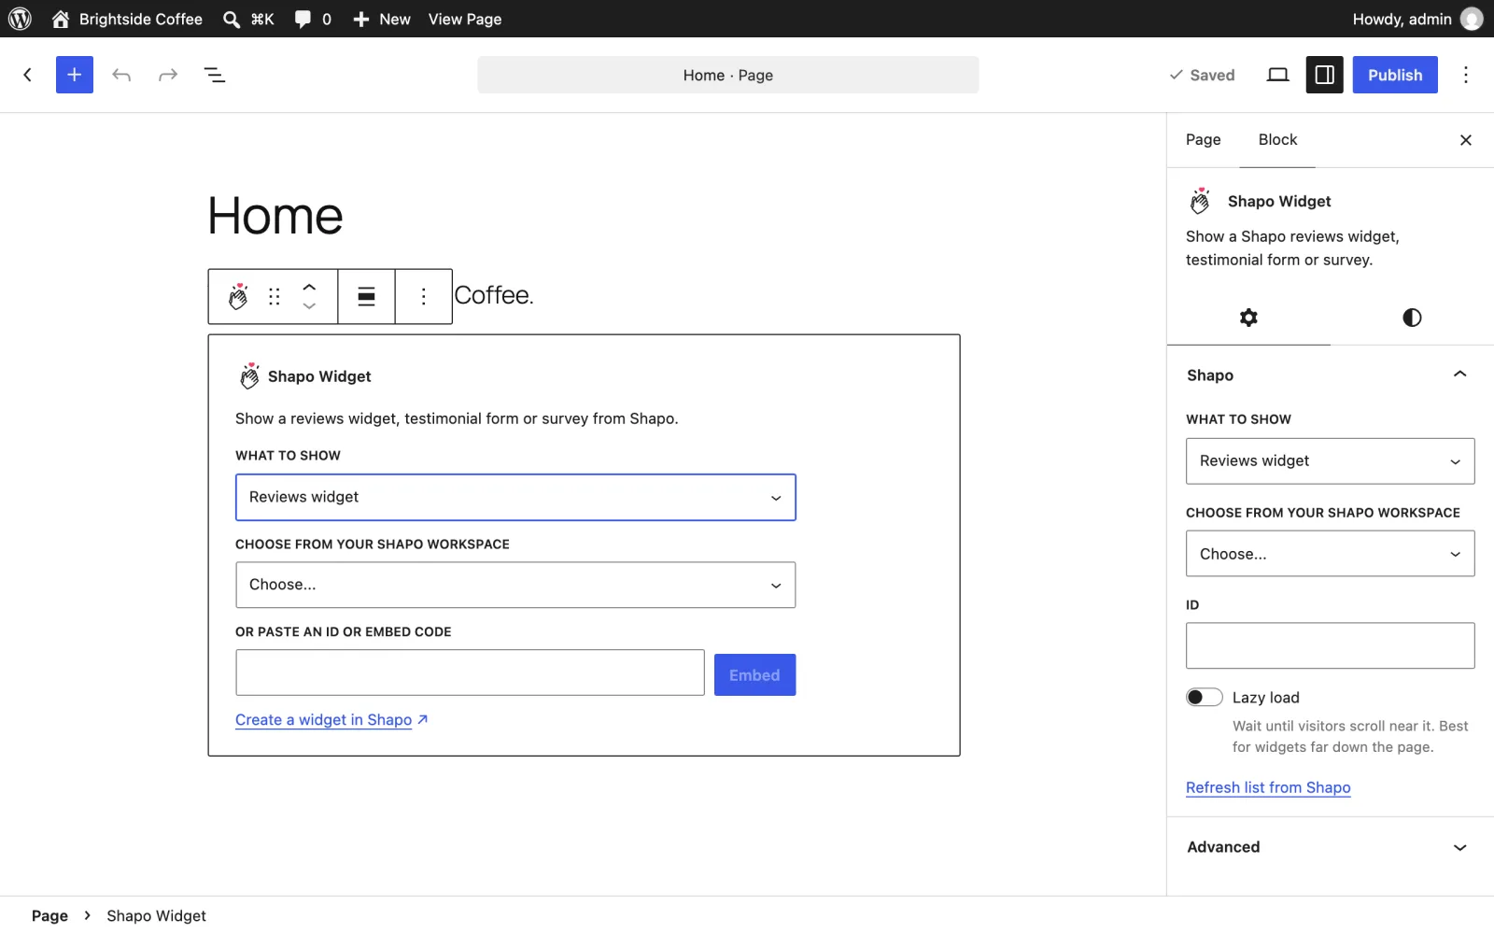Viewport: 1494px width, 934px height.
Task: Switch to the Block tab
Action: [1277, 140]
